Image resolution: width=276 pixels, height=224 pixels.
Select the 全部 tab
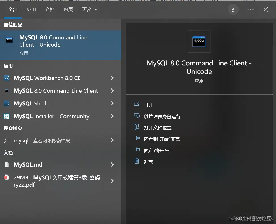pos(13,10)
